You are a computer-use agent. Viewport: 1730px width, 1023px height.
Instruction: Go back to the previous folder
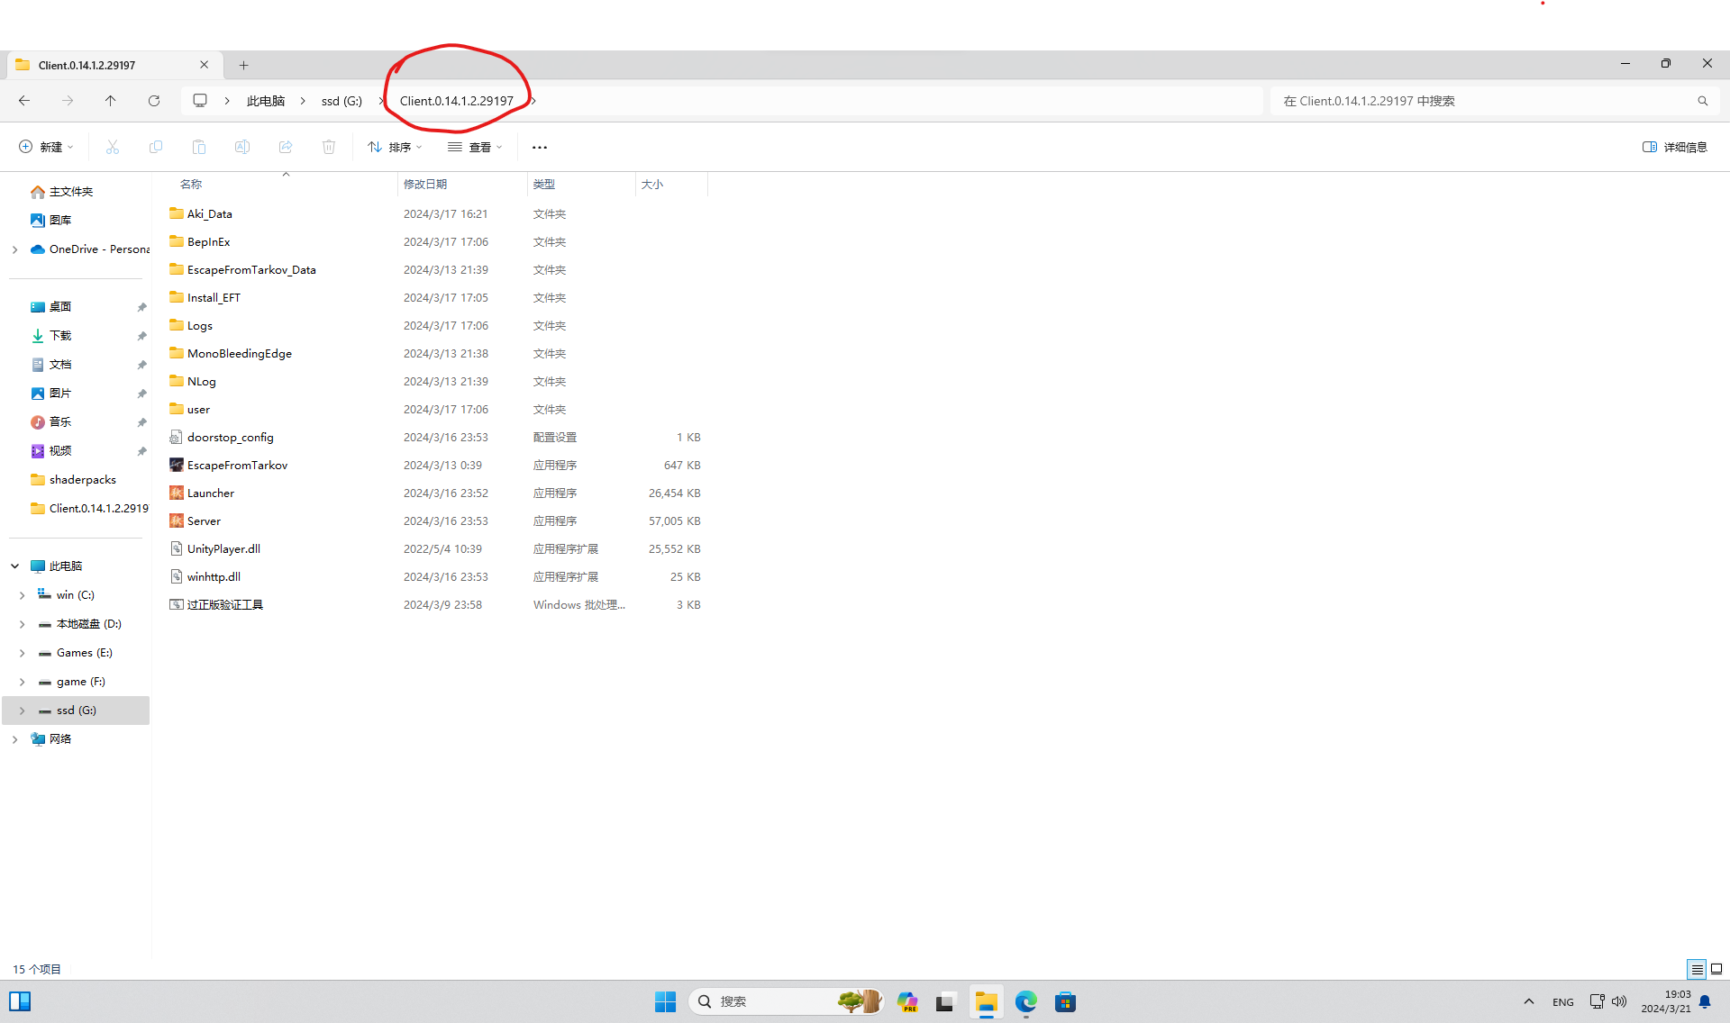tap(24, 101)
